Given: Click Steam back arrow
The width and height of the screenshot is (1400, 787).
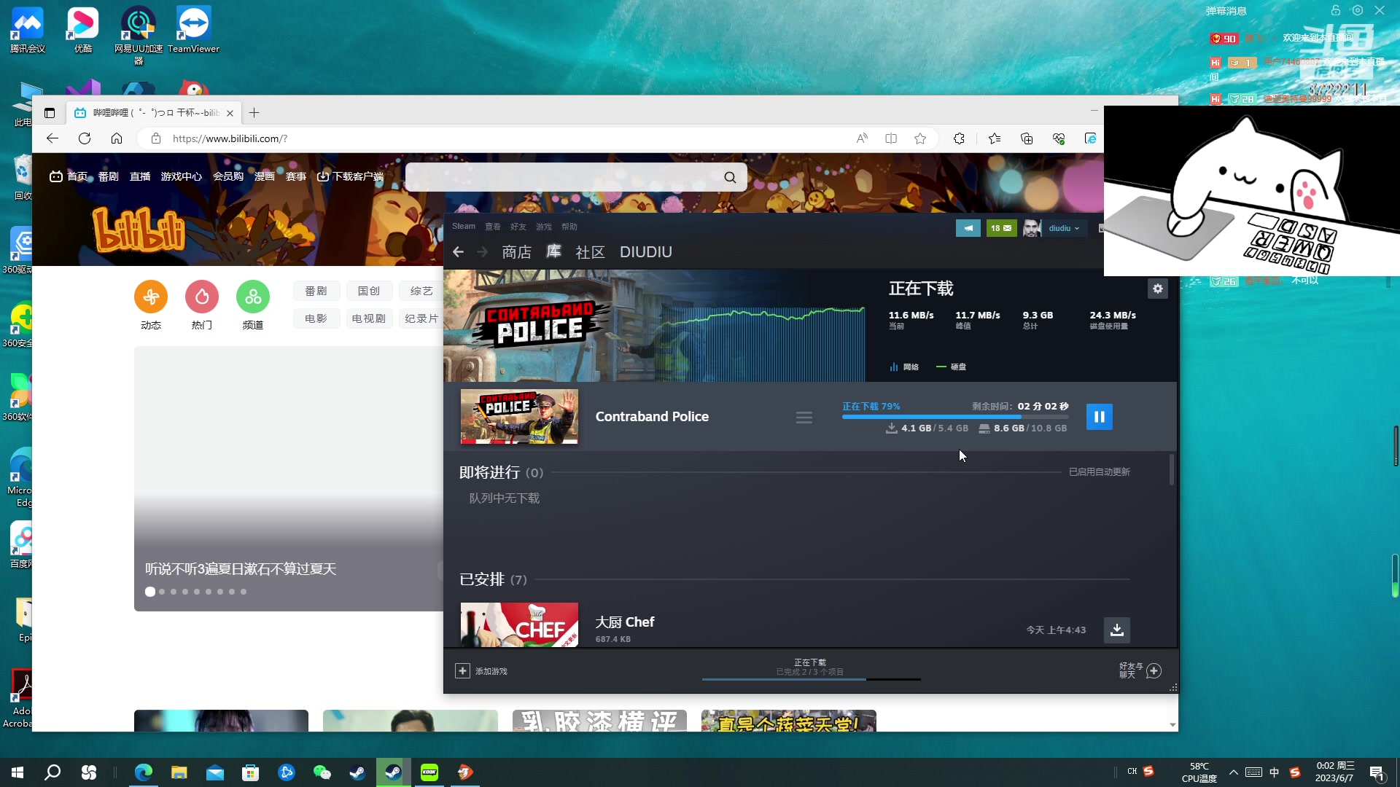Looking at the screenshot, I should pyautogui.click(x=458, y=252).
